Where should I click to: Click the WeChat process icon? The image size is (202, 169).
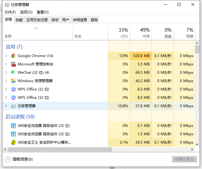(x=13, y=73)
